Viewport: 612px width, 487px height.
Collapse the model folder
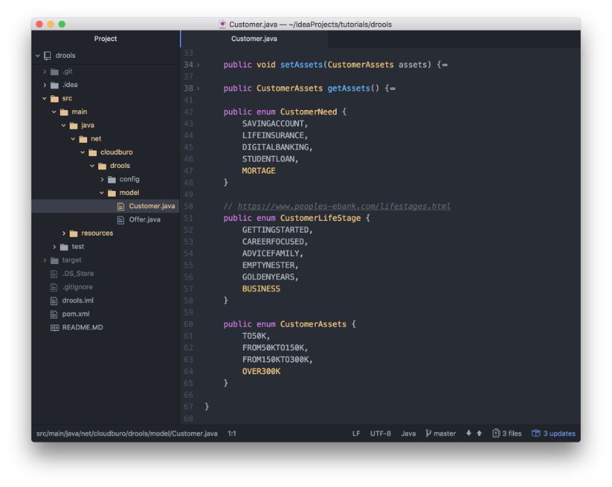pos(102,193)
